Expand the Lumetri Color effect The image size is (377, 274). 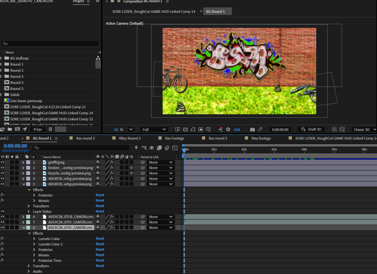(x=34, y=239)
